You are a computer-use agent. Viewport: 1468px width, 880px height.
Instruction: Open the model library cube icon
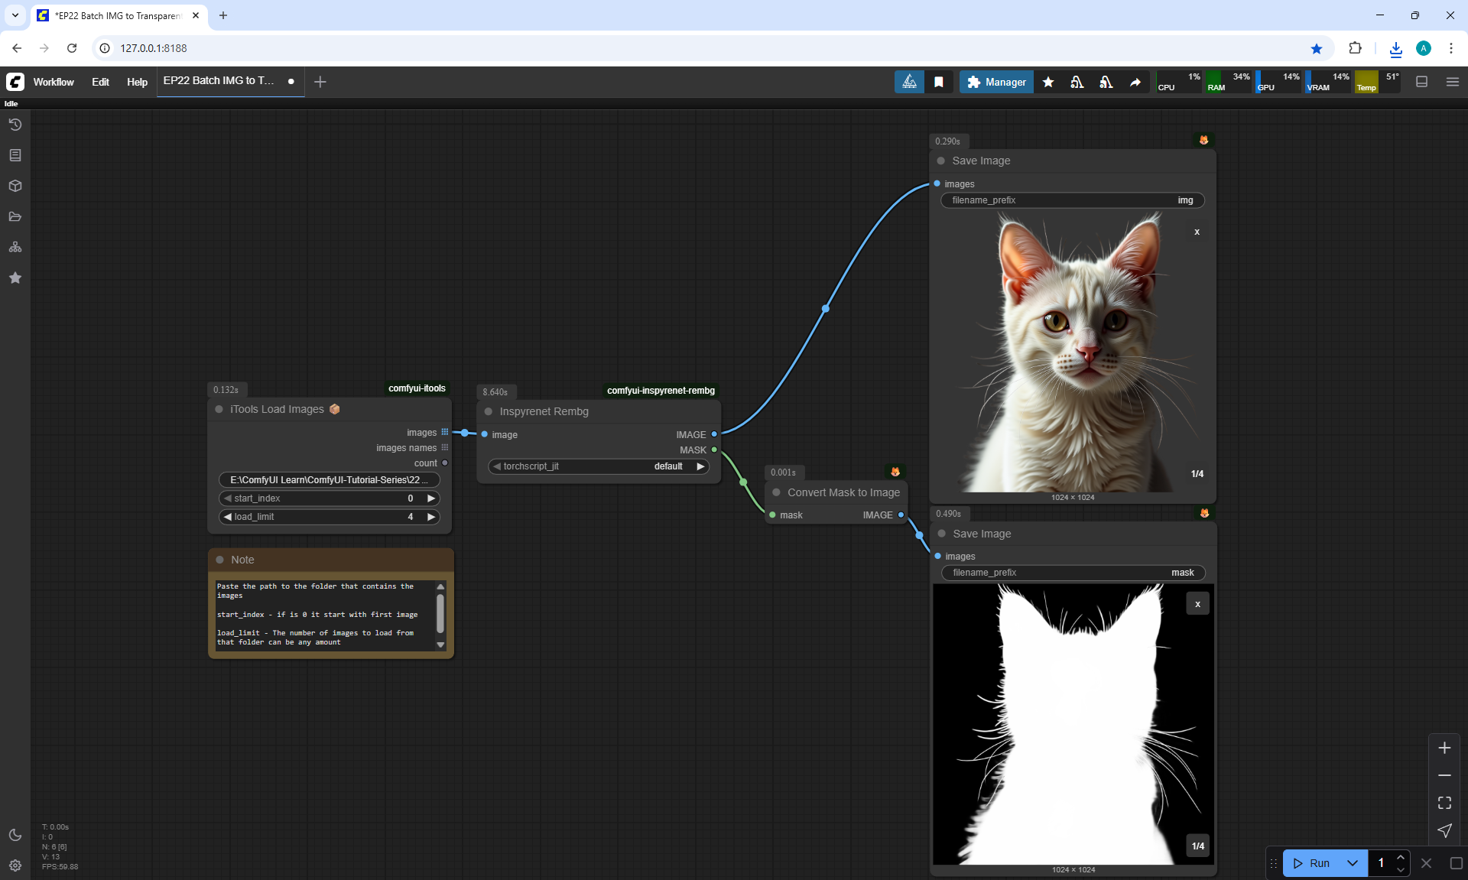15,186
